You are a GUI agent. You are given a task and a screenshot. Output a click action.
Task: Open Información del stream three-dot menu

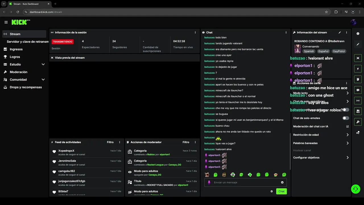(x=346, y=32)
